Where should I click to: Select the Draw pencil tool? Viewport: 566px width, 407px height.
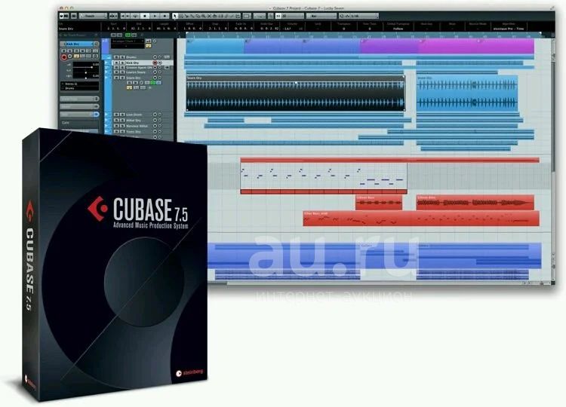click(226, 16)
